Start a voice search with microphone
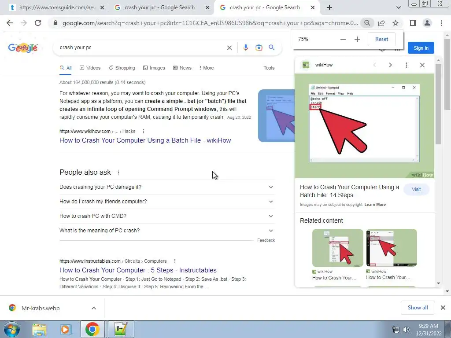The image size is (451, 338). (245, 48)
